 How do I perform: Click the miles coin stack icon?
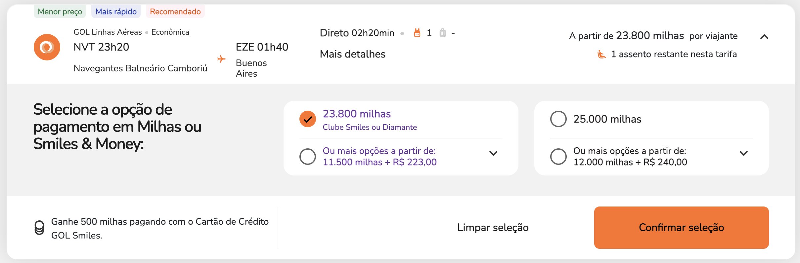tap(39, 228)
